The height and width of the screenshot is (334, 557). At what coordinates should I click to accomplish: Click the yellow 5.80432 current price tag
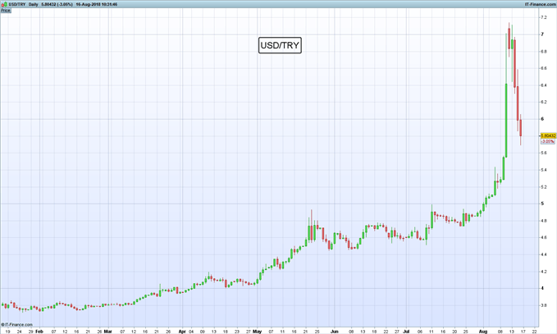[x=548, y=135]
